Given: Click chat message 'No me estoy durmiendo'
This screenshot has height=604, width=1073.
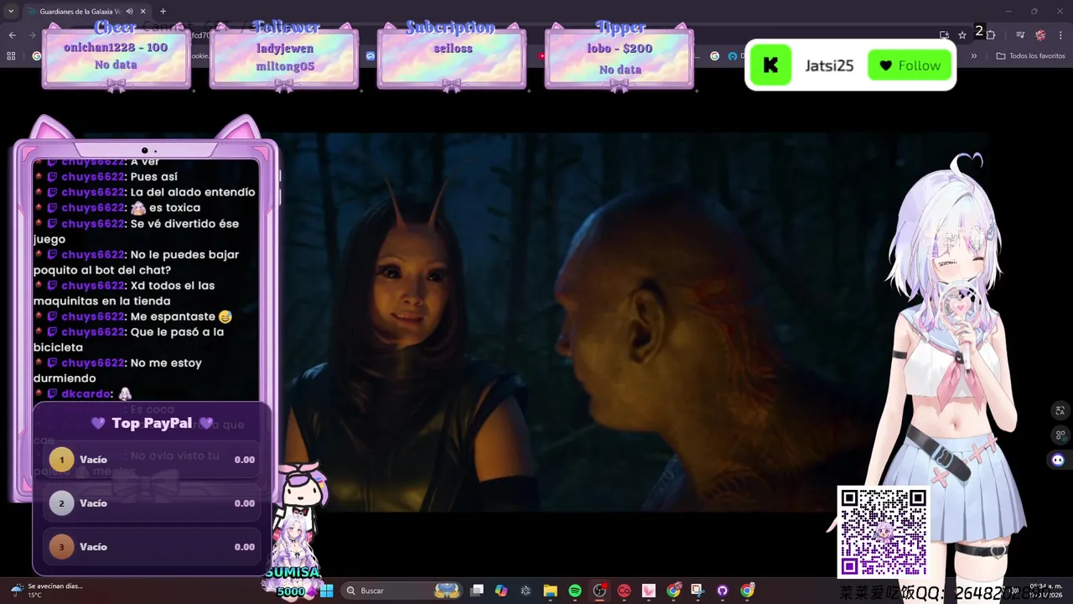Looking at the screenshot, I should [118, 371].
